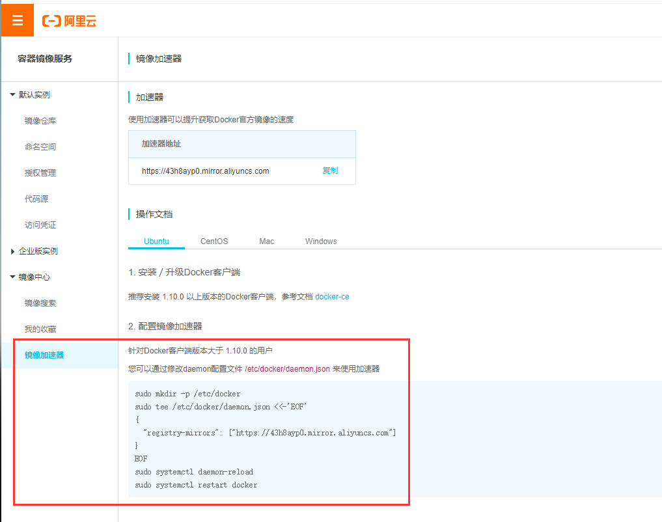Select 镜像加速器 in sidebar
The height and width of the screenshot is (522, 662).
pyautogui.click(x=44, y=355)
